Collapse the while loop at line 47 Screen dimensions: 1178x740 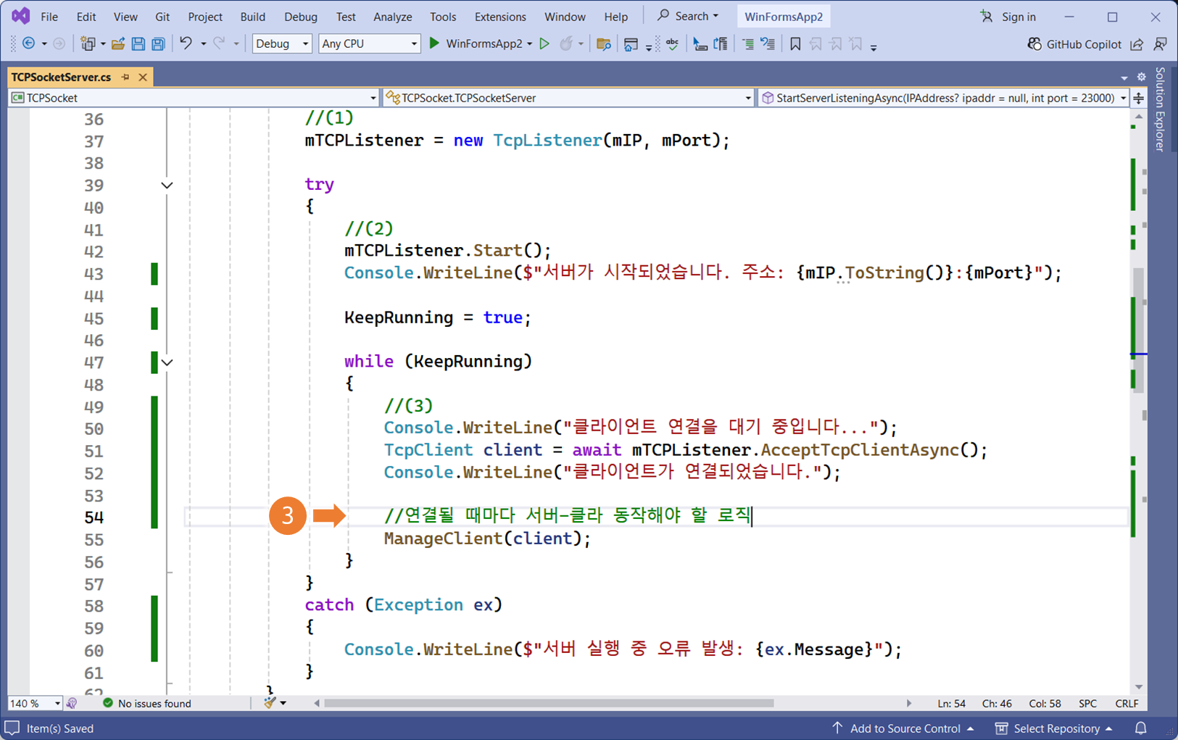(x=167, y=362)
